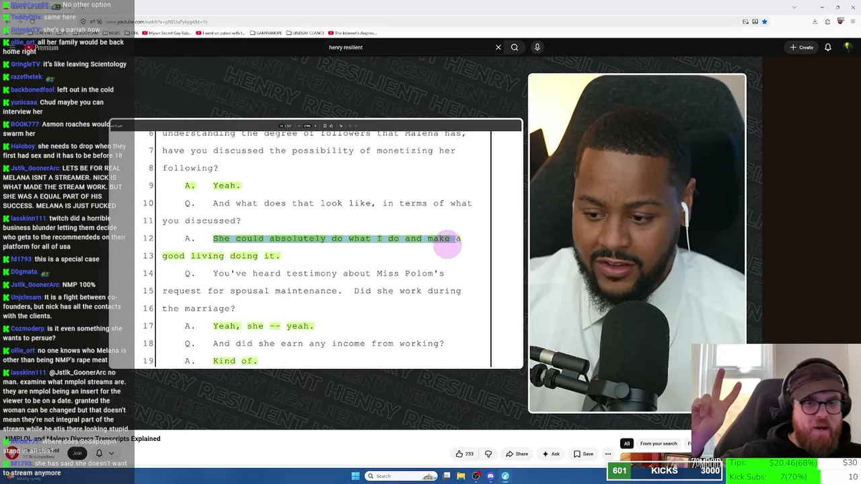
Task: Click the PDF rotate icon
Action: tap(331, 126)
